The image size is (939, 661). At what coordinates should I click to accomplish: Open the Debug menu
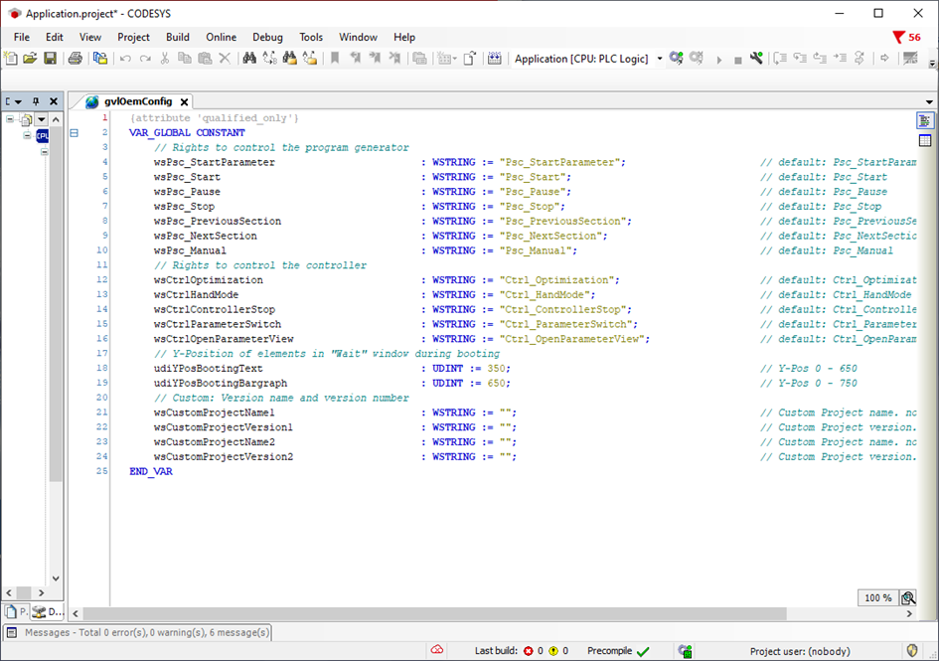point(267,37)
